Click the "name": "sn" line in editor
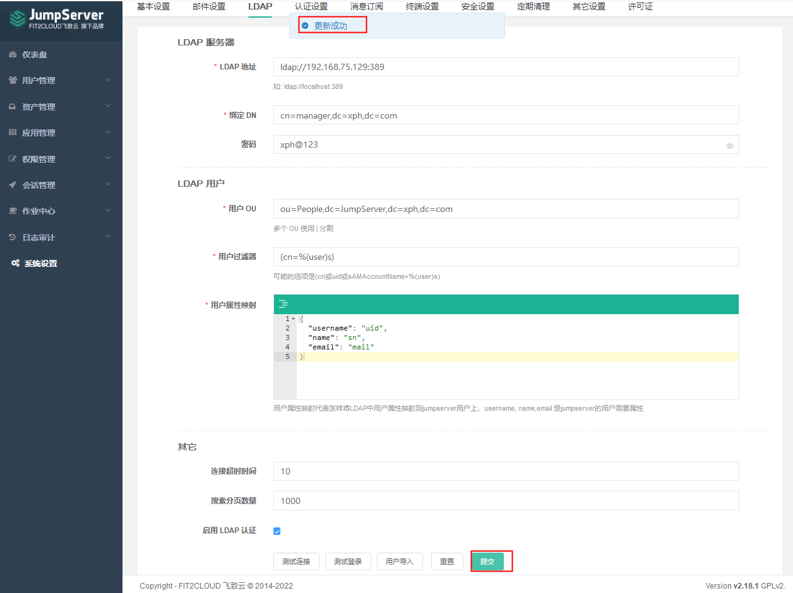793x593 pixels. (337, 338)
